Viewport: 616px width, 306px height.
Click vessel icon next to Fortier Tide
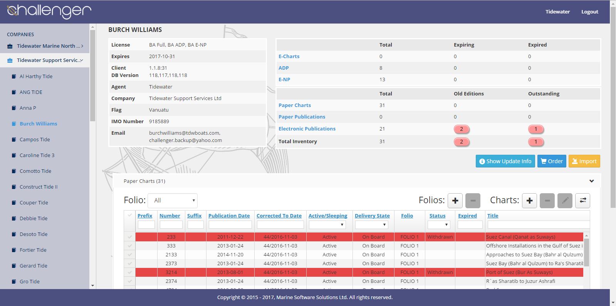[x=14, y=250]
